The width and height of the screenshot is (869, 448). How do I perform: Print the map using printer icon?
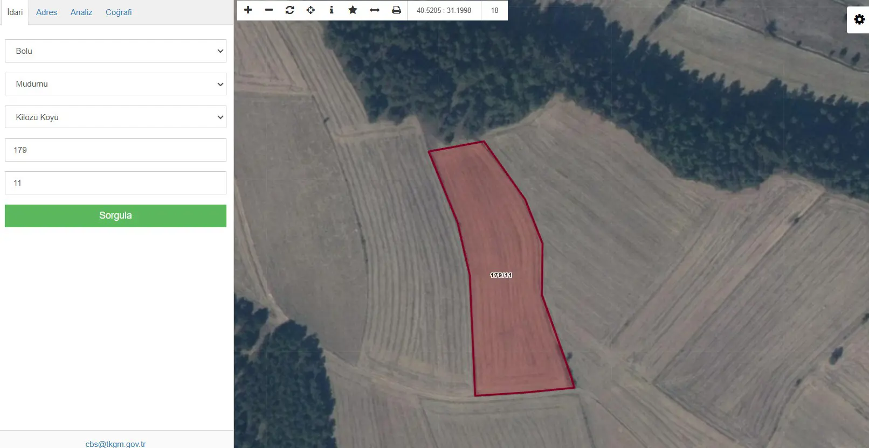[396, 10]
